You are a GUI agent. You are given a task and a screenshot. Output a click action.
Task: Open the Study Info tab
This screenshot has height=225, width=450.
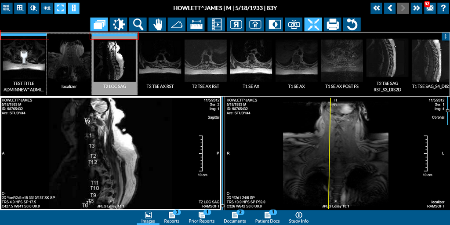click(299, 218)
